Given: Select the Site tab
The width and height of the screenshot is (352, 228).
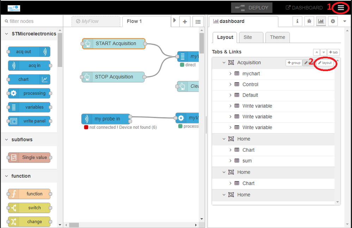Looking at the screenshot, I should (251, 37).
